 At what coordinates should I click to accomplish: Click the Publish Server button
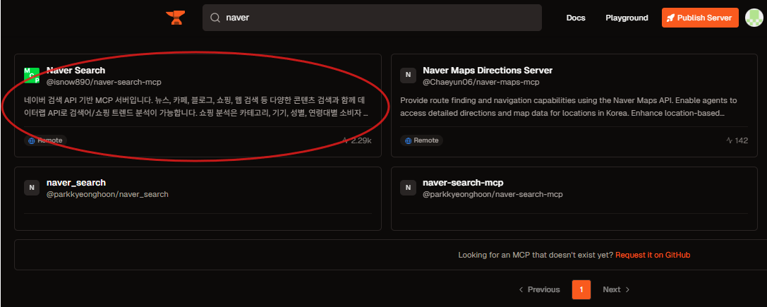[700, 18]
